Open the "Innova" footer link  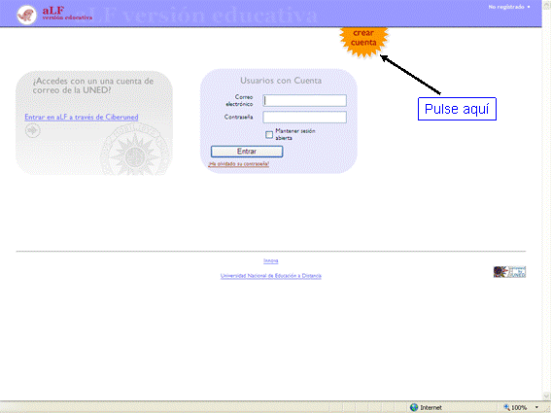pyautogui.click(x=270, y=260)
